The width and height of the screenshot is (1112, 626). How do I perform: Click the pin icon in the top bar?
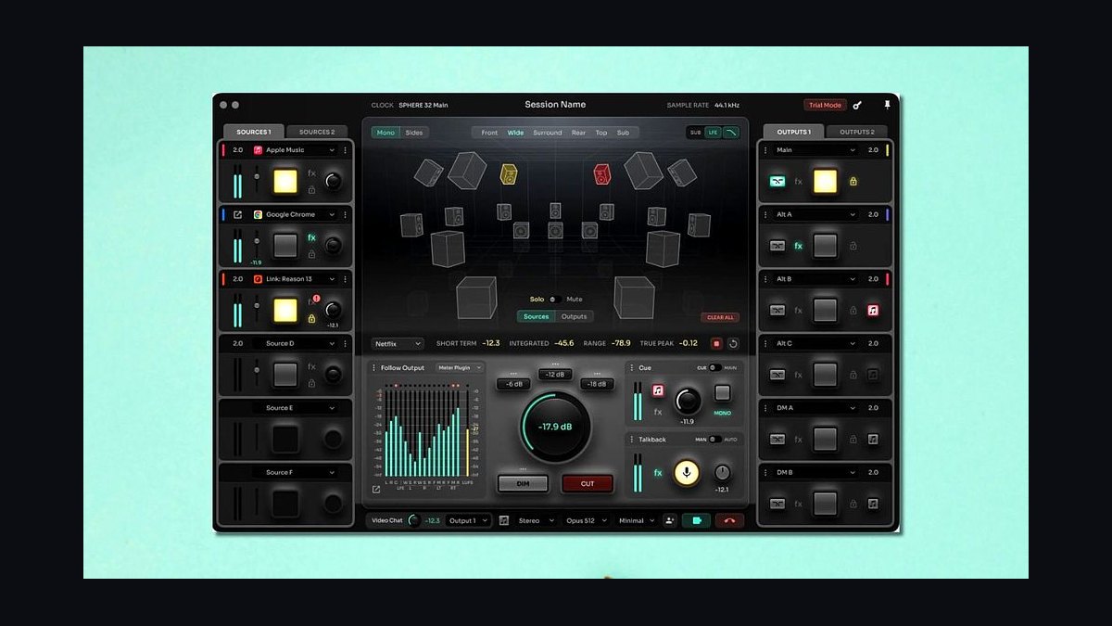[x=887, y=105]
